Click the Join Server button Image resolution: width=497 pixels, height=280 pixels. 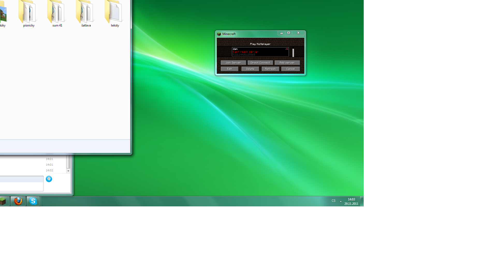click(233, 63)
